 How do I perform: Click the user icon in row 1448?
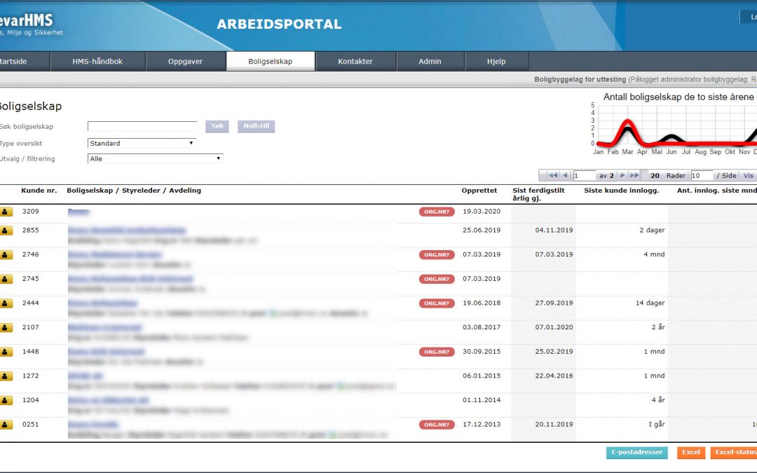pos(6,352)
